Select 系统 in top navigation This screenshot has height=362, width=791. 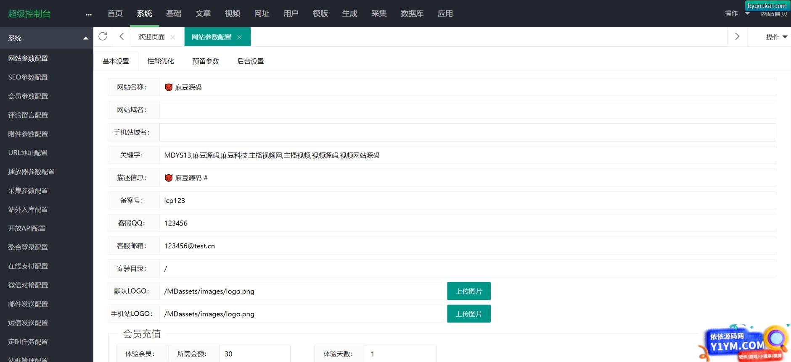tap(144, 13)
